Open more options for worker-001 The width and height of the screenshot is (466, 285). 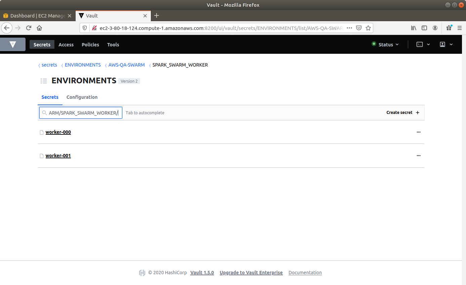click(x=418, y=156)
